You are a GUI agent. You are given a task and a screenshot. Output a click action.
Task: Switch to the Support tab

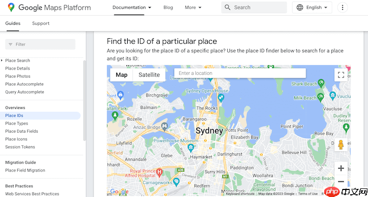tap(41, 23)
